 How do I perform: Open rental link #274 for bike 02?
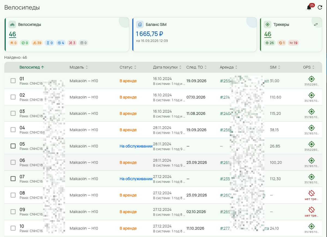225,97
